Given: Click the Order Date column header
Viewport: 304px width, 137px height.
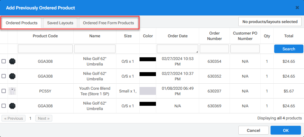Looking at the screenshot, I should 178,36.
